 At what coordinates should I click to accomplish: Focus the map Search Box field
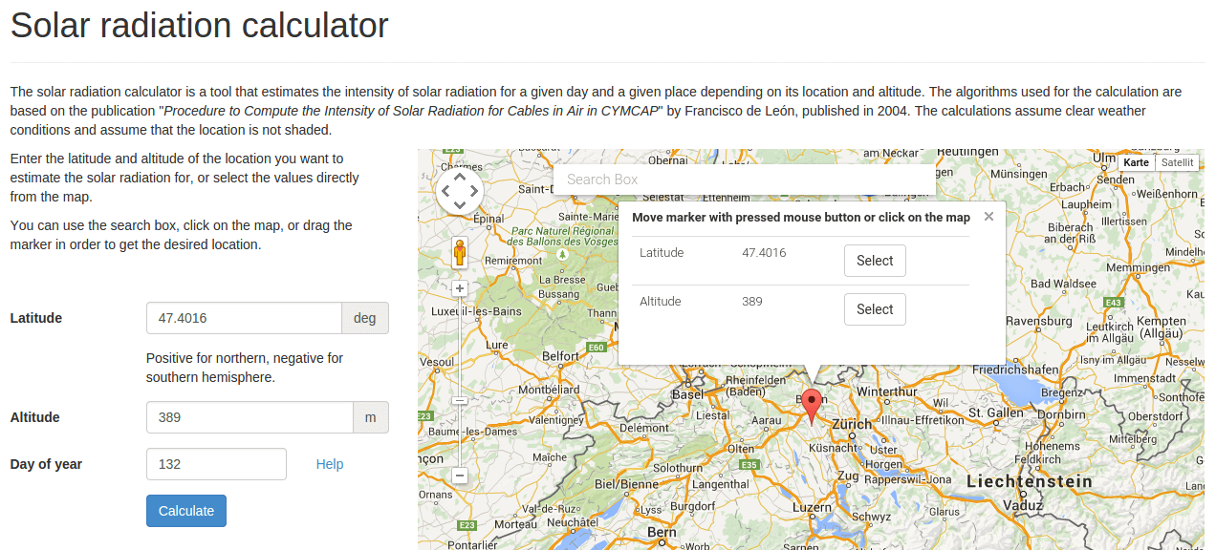pyautogui.click(x=744, y=180)
